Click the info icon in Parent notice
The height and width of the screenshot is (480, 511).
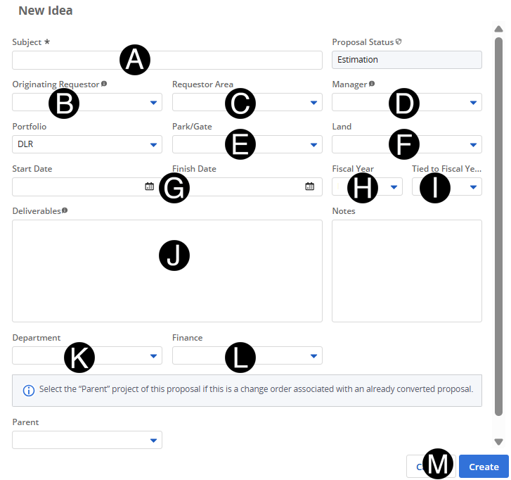click(29, 391)
